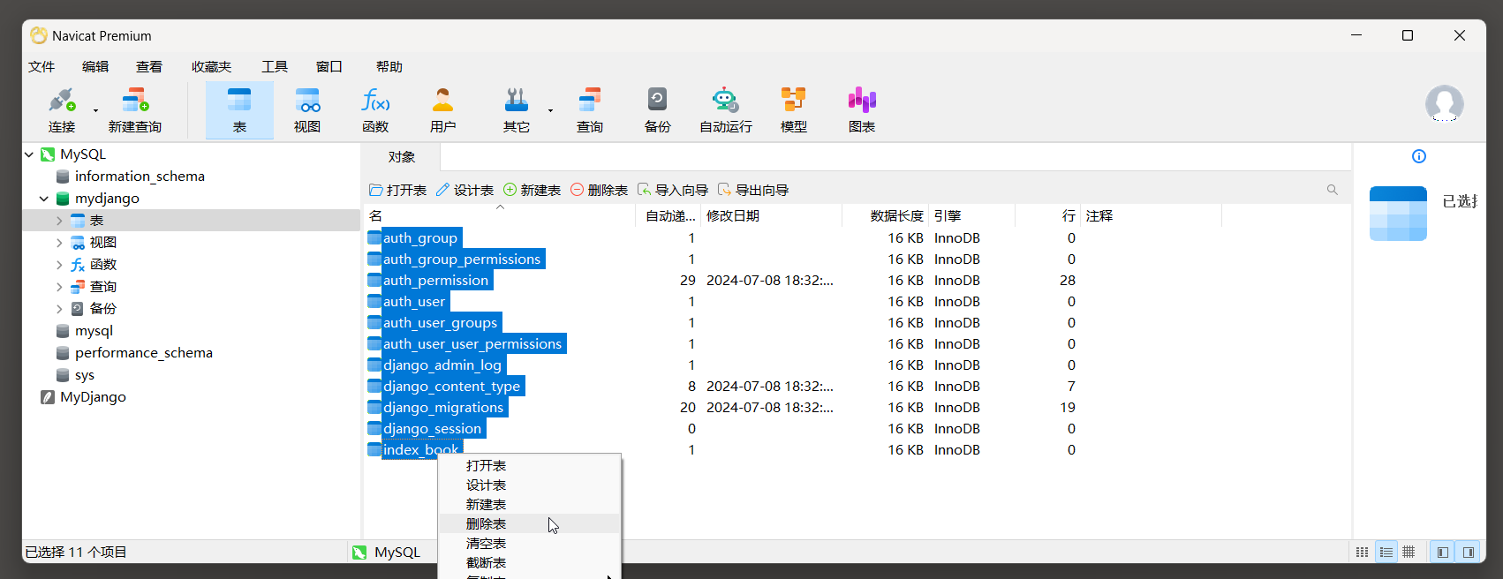Collapse the mydjango database node

[x=44, y=199]
